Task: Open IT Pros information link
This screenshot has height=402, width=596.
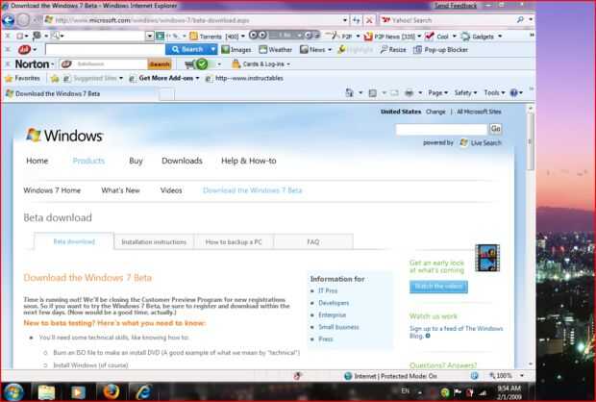Action: [328, 291]
